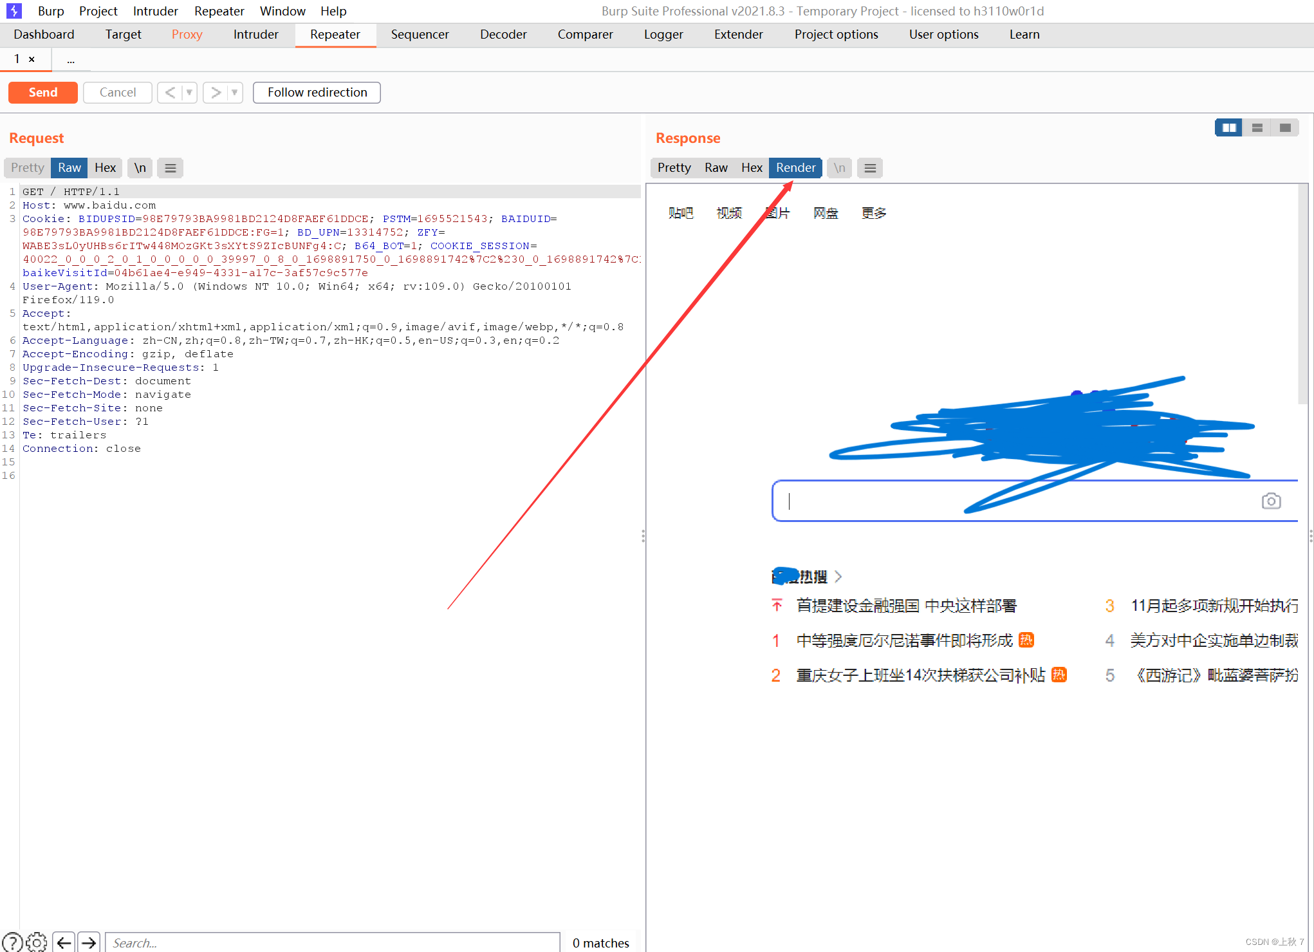This screenshot has height=952, width=1314.
Task: Expand the 热搜 chevron arrow
Action: pyautogui.click(x=838, y=576)
